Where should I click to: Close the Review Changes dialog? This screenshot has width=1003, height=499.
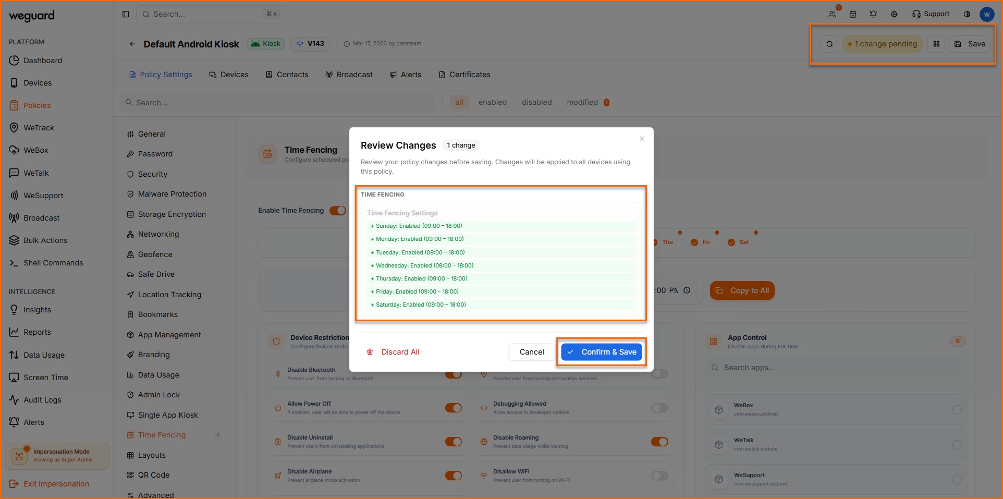[642, 139]
